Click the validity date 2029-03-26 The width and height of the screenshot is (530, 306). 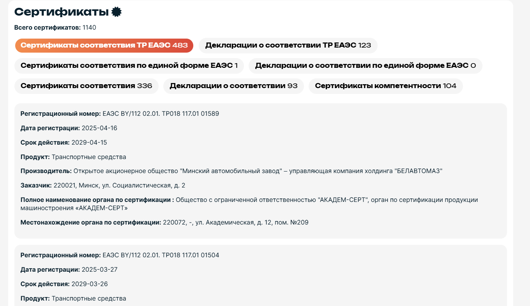point(89,284)
